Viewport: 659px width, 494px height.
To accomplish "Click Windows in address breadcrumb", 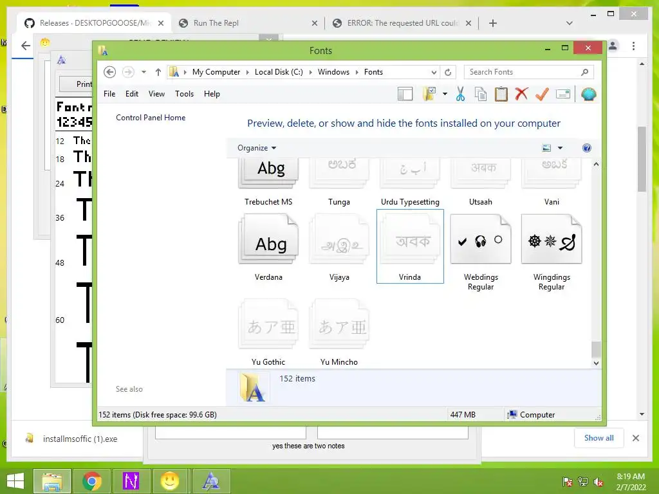I will tap(333, 72).
